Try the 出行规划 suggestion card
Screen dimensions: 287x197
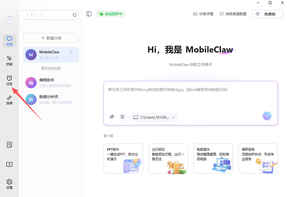[x=168, y=158]
